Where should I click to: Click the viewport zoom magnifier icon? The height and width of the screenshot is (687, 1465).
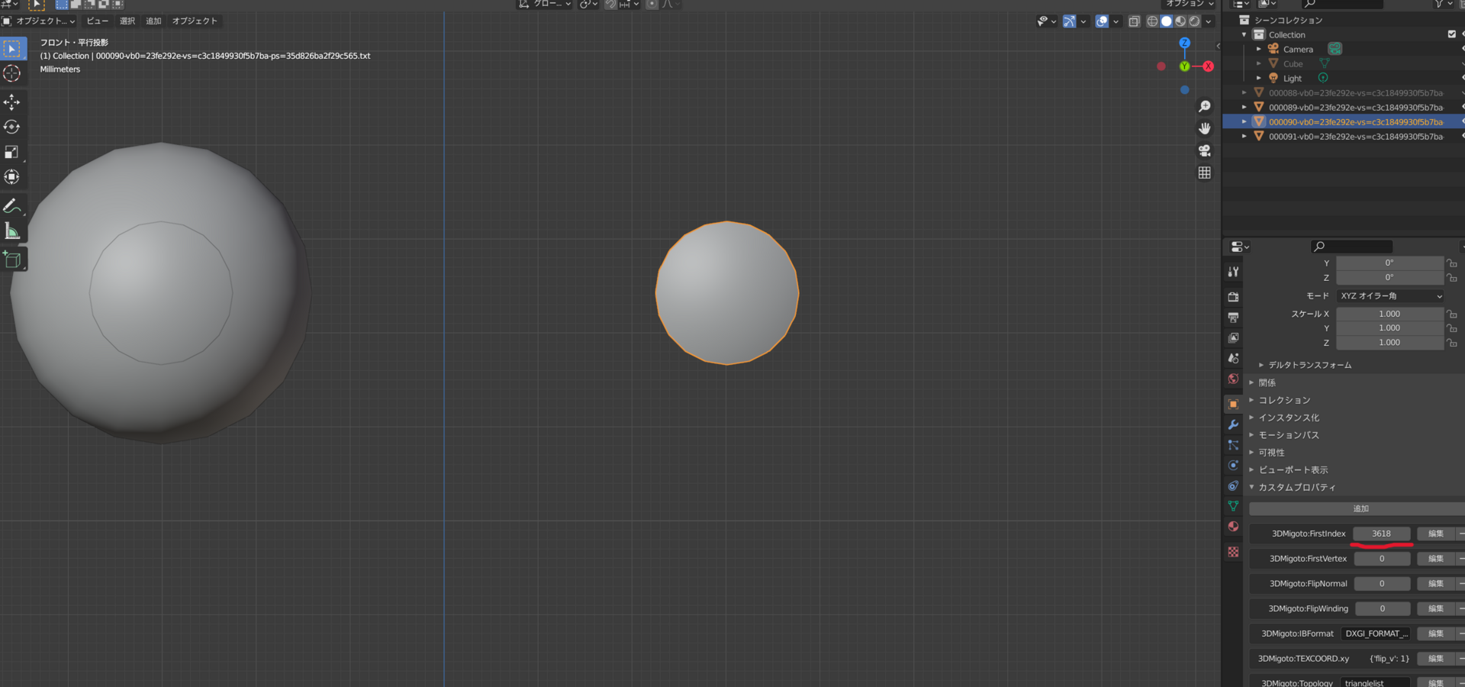[1205, 107]
